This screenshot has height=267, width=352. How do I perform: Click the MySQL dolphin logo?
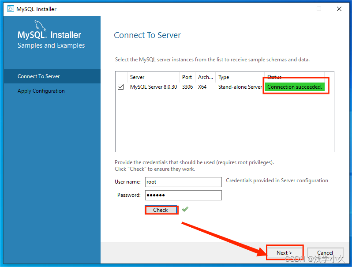tap(40, 26)
